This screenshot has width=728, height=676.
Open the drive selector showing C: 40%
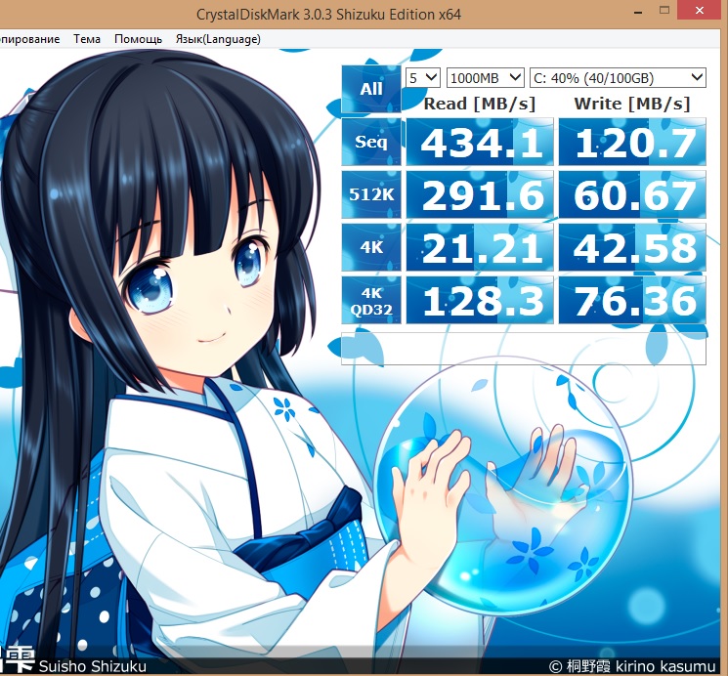[618, 77]
